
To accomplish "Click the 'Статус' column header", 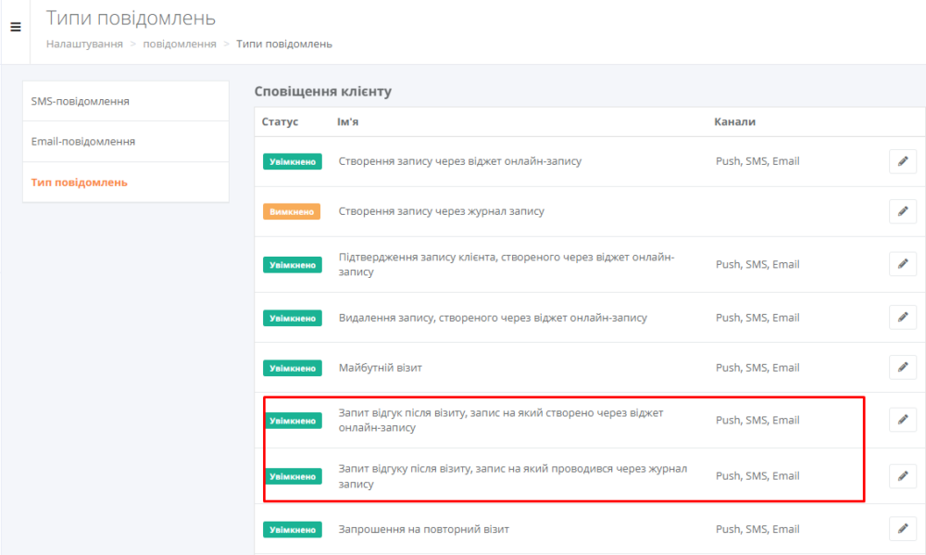I will pyautogui.click(x=280, y=121).
